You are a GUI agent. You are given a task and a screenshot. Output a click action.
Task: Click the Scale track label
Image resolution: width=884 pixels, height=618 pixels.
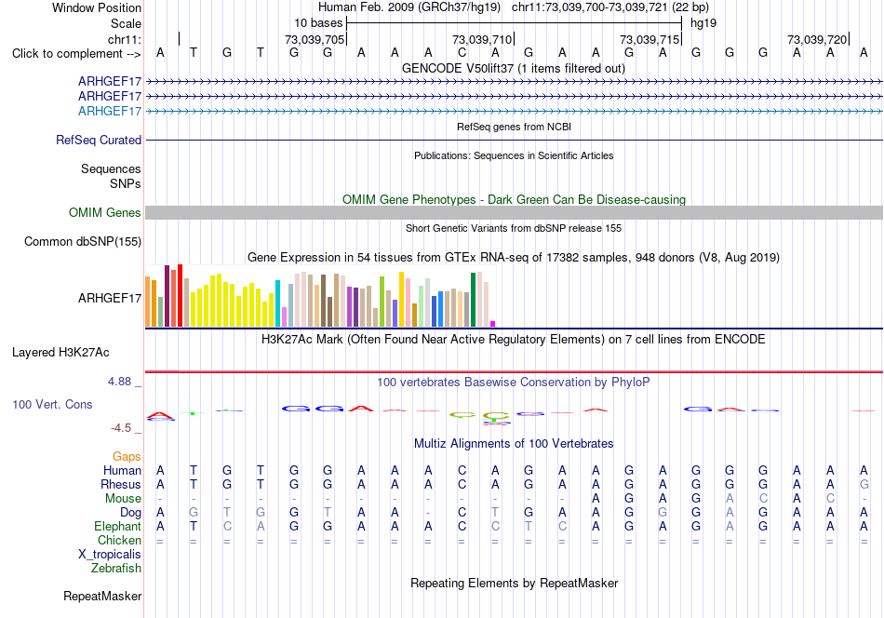point(126,23)
